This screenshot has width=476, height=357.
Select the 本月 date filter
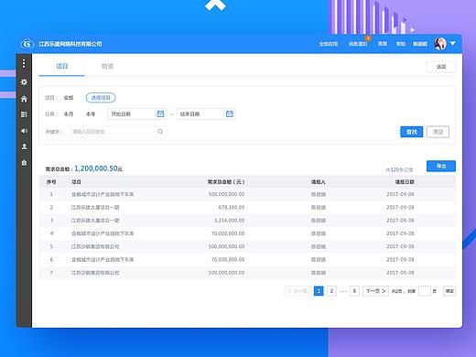(x=69, y=114)
